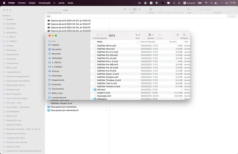The width and height of the screenshot is (238, 154).
Task: Open the Visualização menu
Action: coord(44,3)
